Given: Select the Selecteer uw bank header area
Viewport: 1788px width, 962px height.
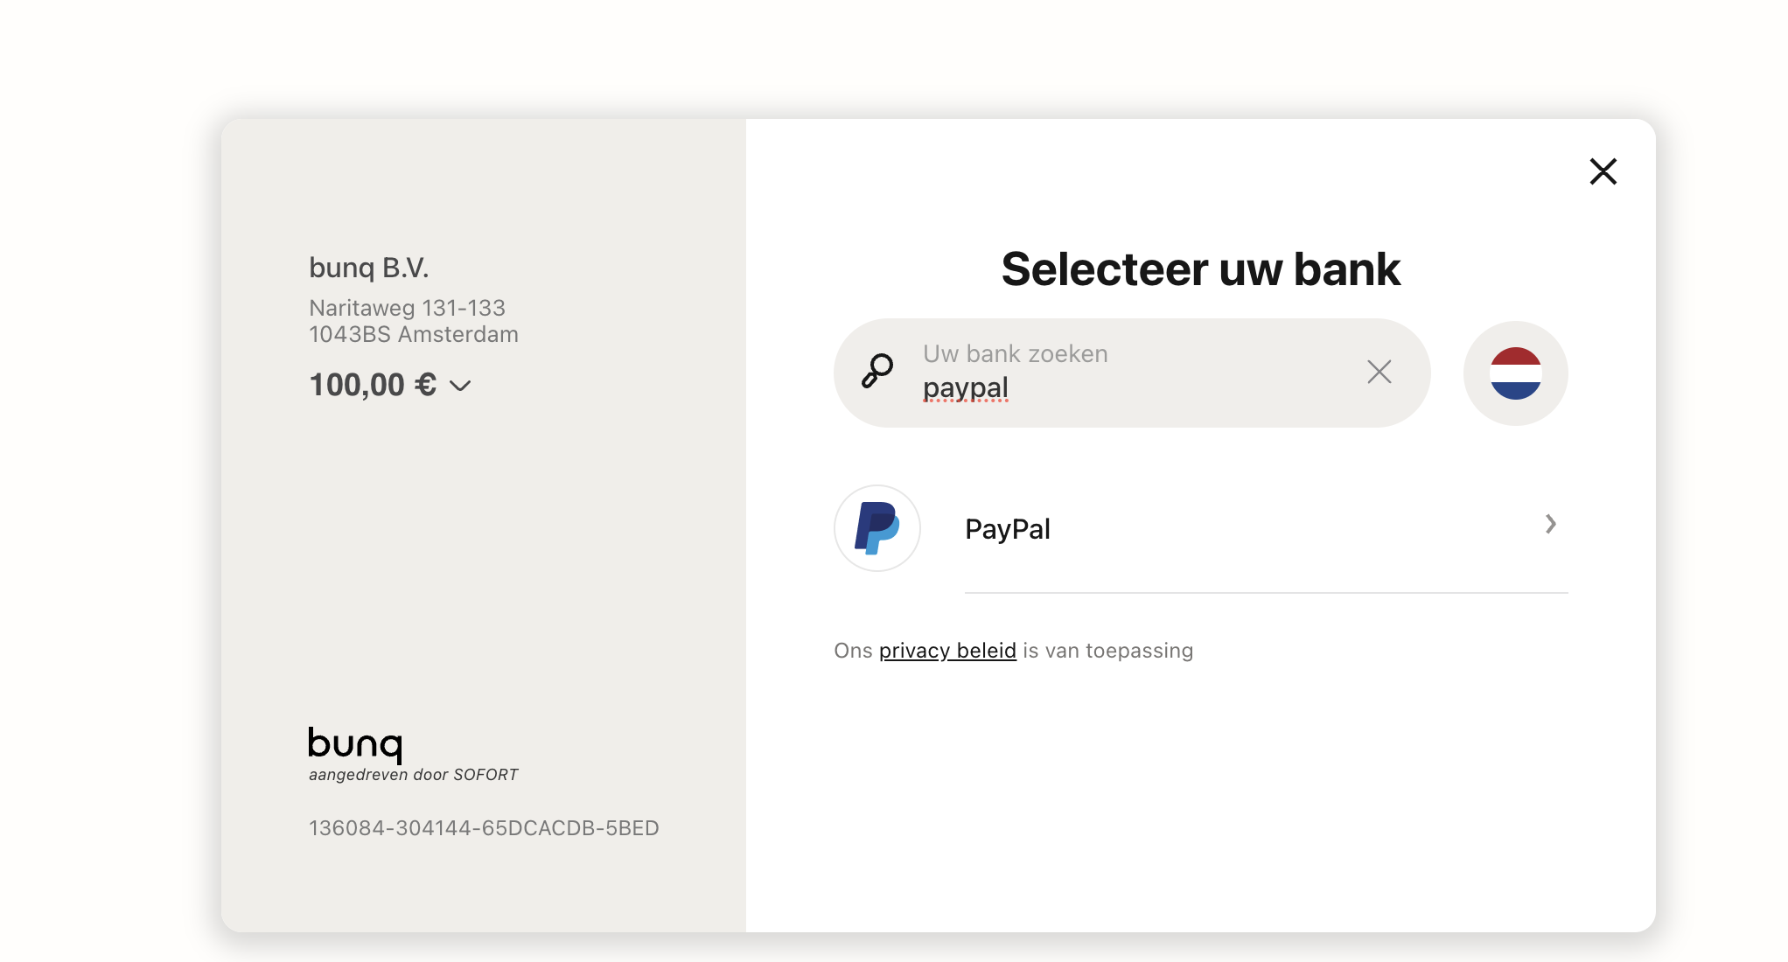Looking at the screenshot, I should [1199, 269].
